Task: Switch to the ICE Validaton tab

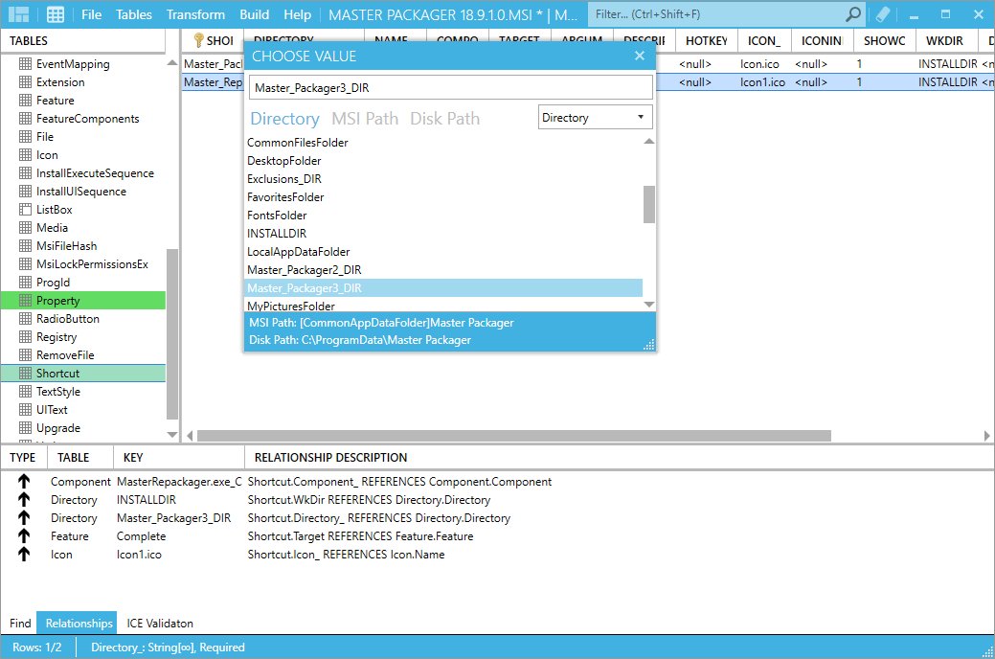Action: [160, 623]
